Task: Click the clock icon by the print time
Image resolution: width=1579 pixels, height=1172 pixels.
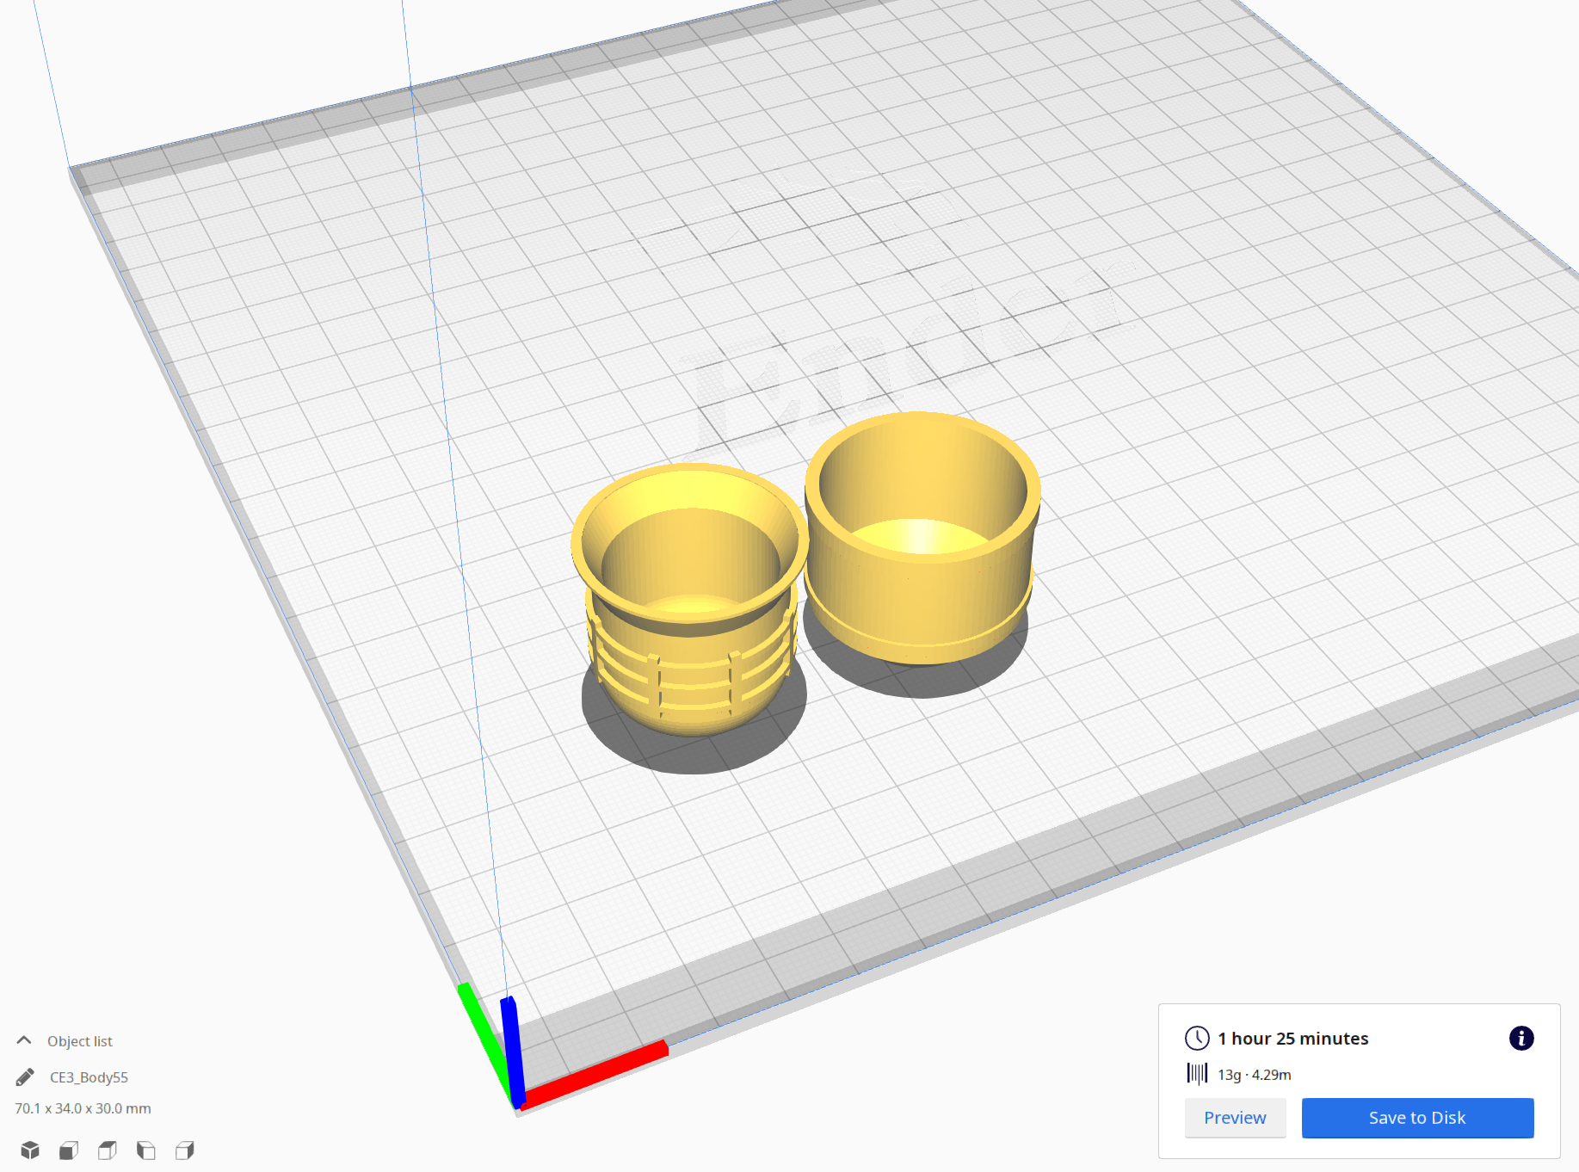Action: coord(1197,1039)
